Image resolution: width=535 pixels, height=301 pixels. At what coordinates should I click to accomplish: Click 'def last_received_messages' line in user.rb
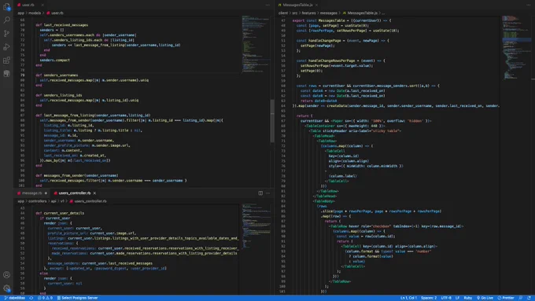(61, 25)
